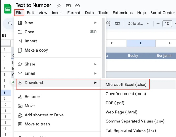Click the Make a copy icon
The height and width of the screenshot is (137, 176).
(20, 50)
